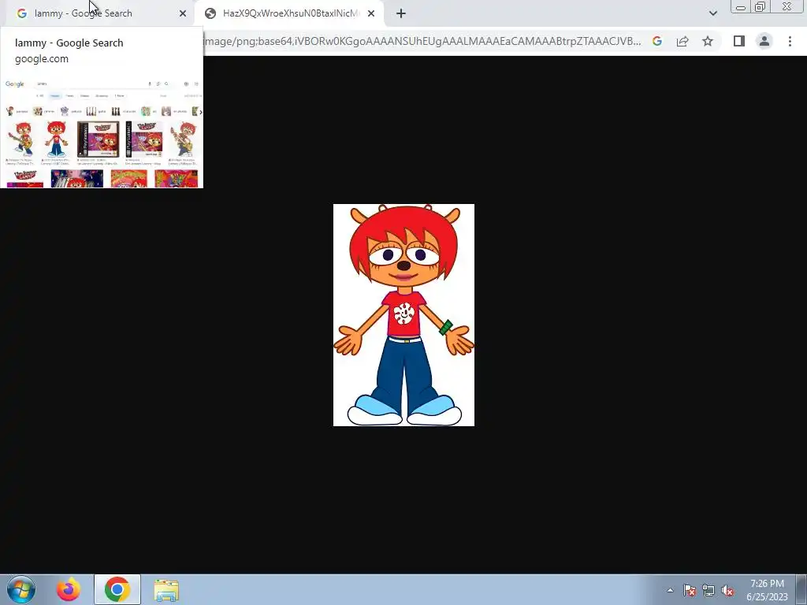Open the Chrome profile avatar menu

764,41
